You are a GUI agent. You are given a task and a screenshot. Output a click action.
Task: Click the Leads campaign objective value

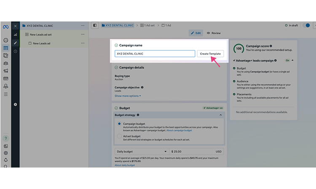pyautogui.click(x=118, y=91)
